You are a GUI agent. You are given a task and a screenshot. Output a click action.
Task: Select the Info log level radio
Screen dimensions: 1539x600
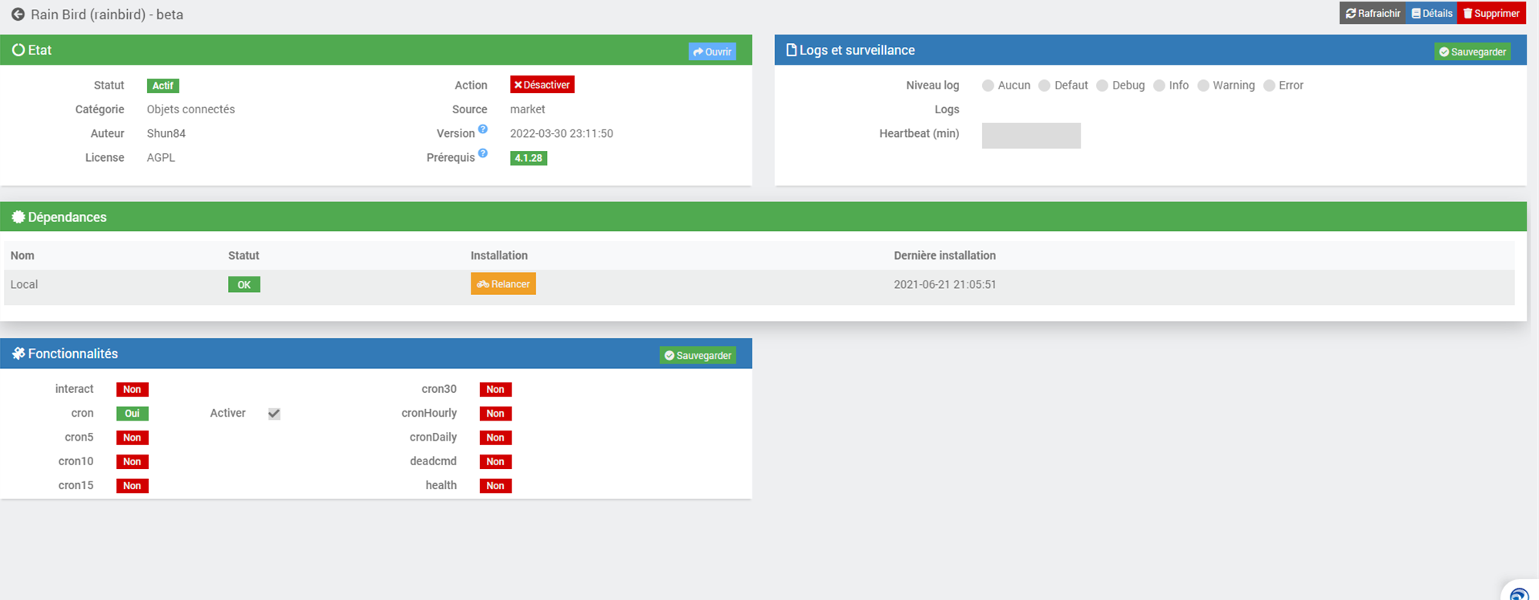[1159, 85]
